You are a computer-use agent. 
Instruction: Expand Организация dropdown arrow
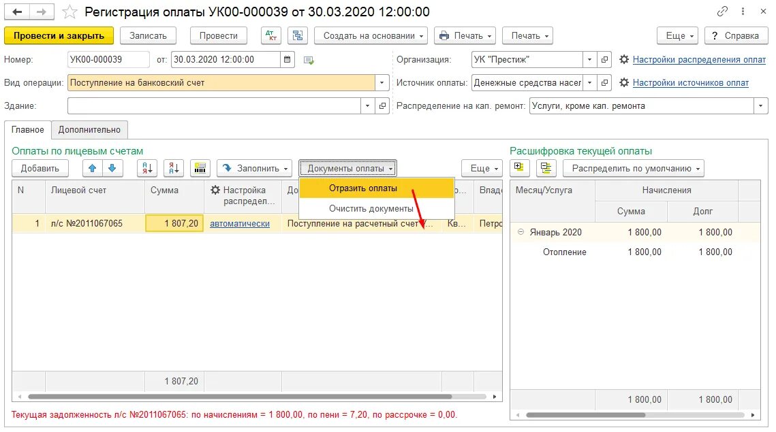click(589, 59)
